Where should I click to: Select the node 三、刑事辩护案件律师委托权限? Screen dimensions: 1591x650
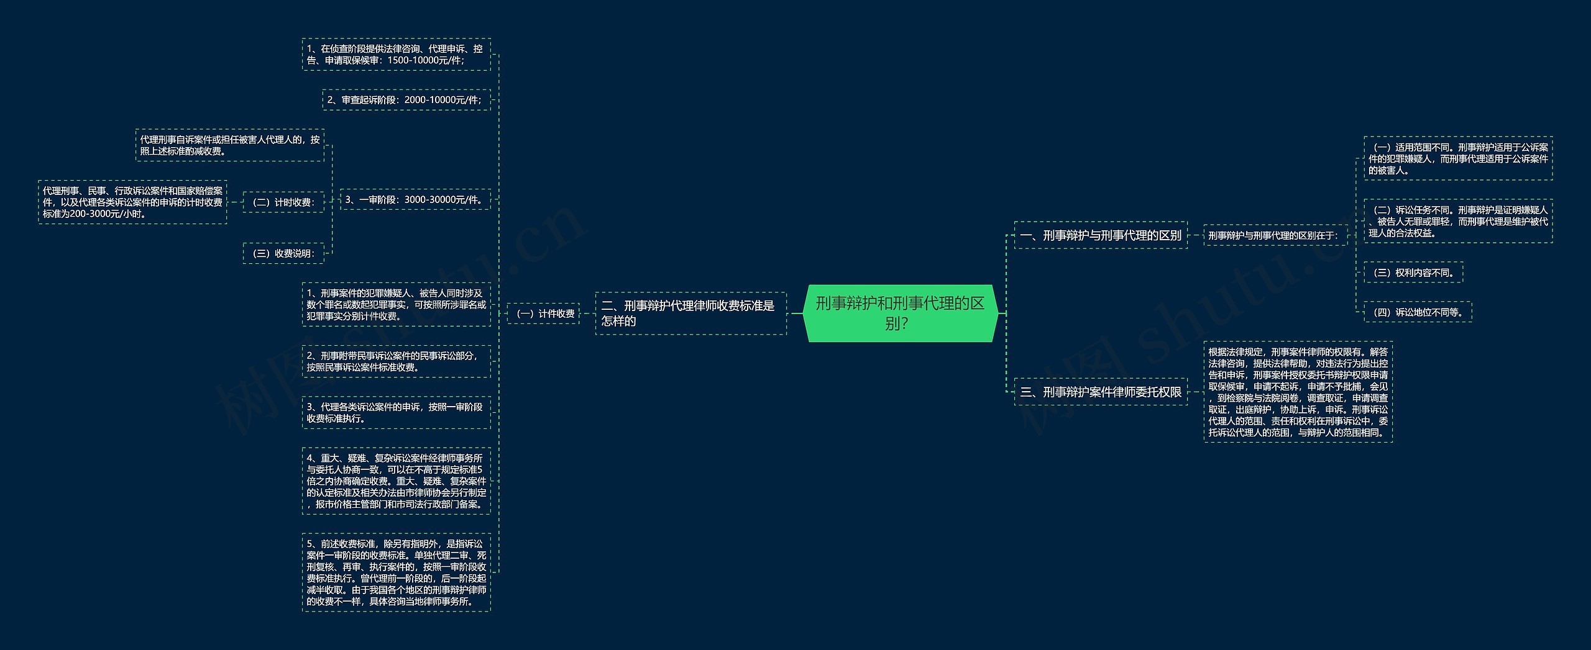[1100, 392]
